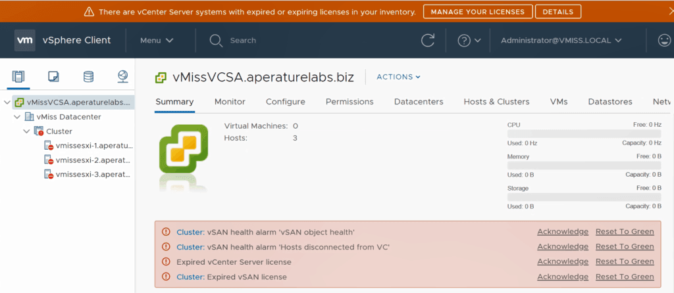
Task: Open Cluster link in Hosts disconnected alarm
Action: (x=189, y=246)
